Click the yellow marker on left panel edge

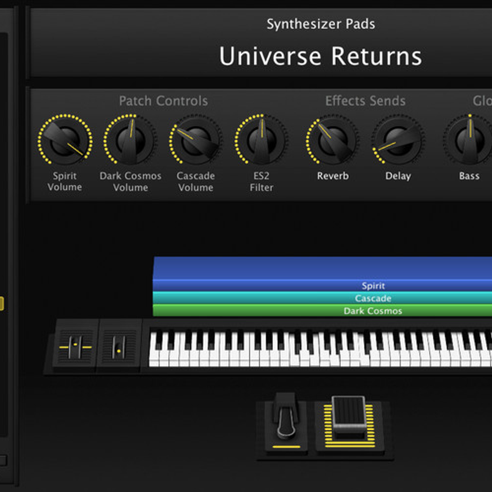(2, 303)
